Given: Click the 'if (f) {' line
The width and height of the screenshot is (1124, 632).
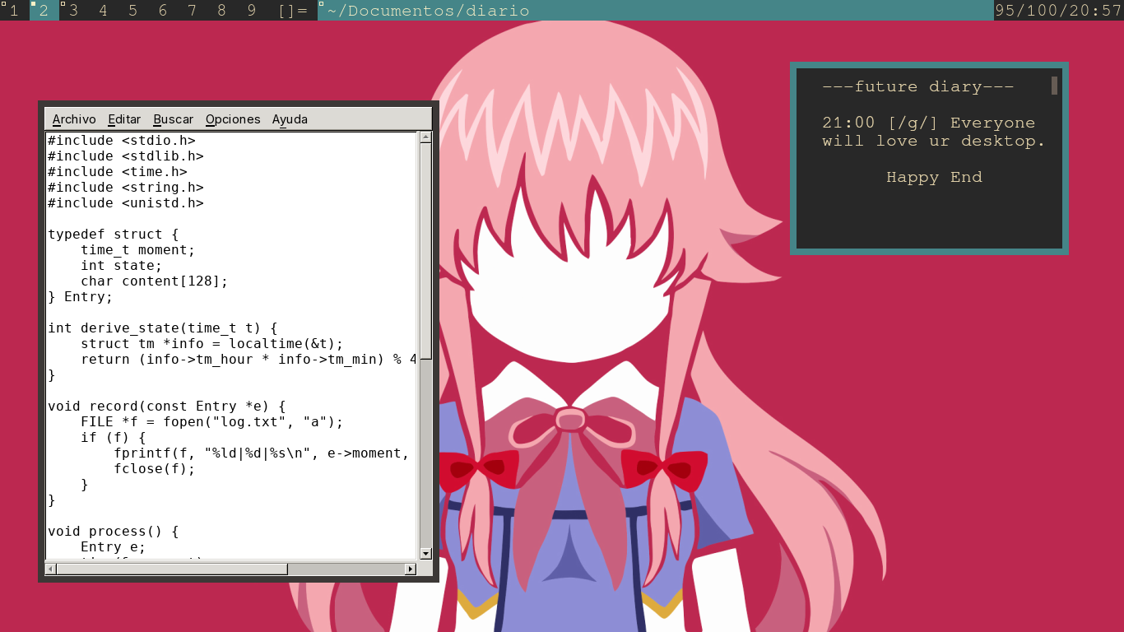Looking at the screenshot, I should pyautogui.click(x=114, y=438).
